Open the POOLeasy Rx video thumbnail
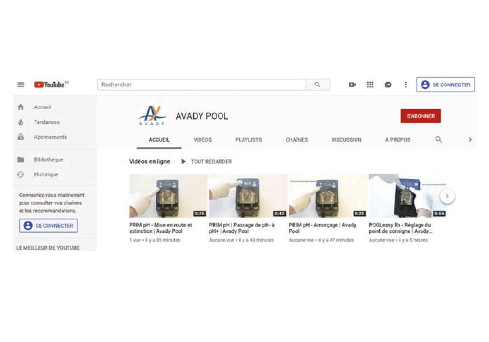This screenshot has height=342, width=489. (x=408, y=196)
